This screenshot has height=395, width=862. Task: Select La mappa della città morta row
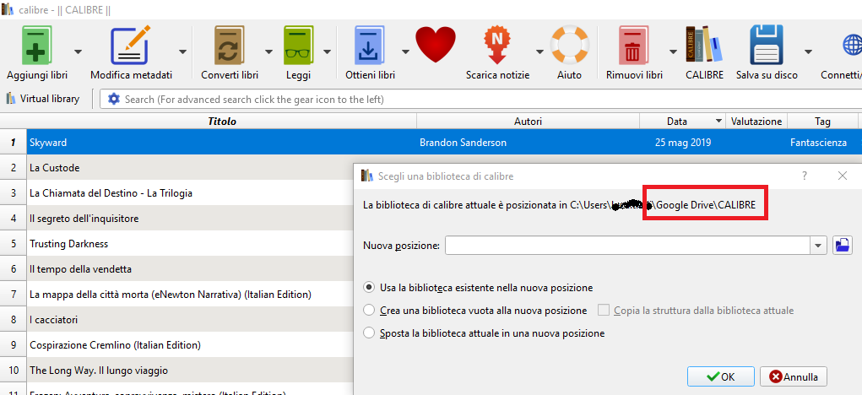coord(190,295)
